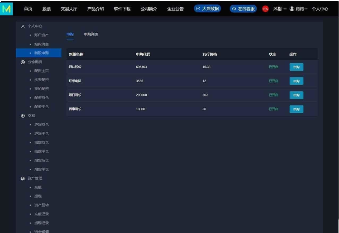Open 充值 in sidebar
This screenshot has width=339, height=233.
click(x=38, y=187)
